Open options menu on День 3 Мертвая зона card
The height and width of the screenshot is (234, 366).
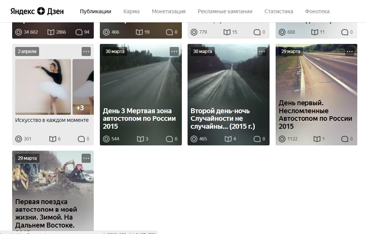tap(174, 51)
